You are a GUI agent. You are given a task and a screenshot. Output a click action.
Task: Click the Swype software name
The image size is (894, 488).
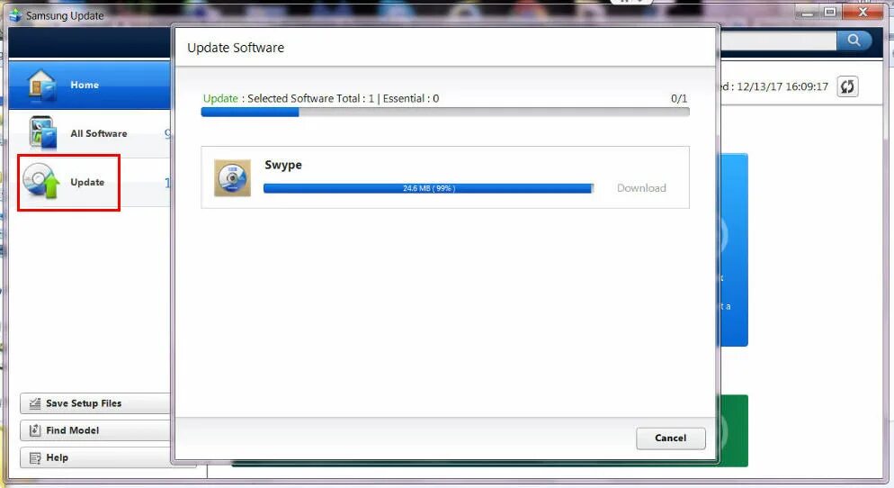(x=283, y=165)
